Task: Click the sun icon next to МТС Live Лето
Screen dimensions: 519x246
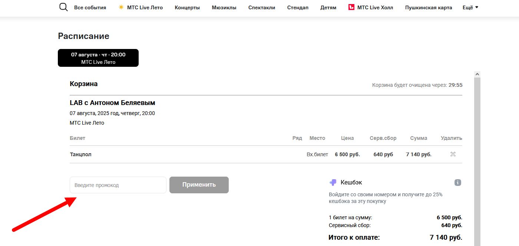Action: click(120, 6)
